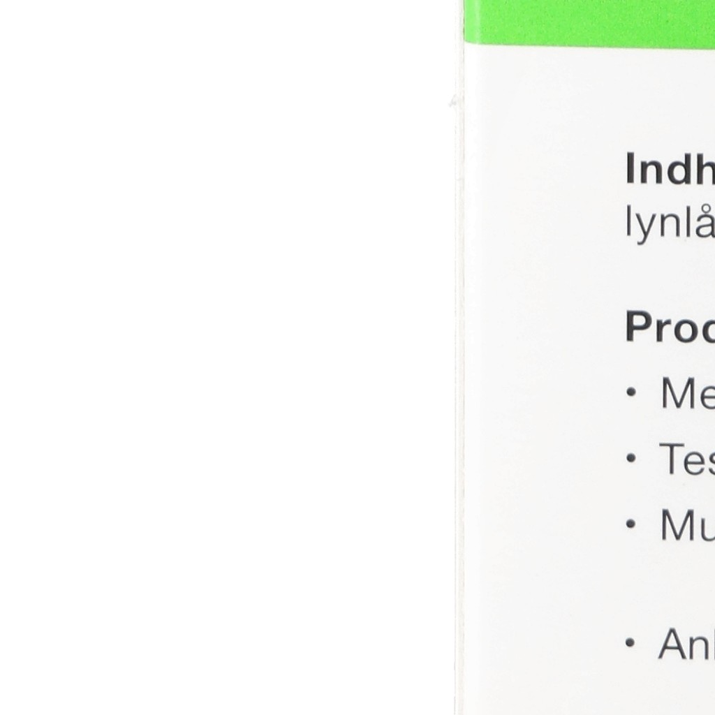This screenshot has width=715, height=715.
Task: Click the bullet dot before "Me"
Action: [631, 393]
